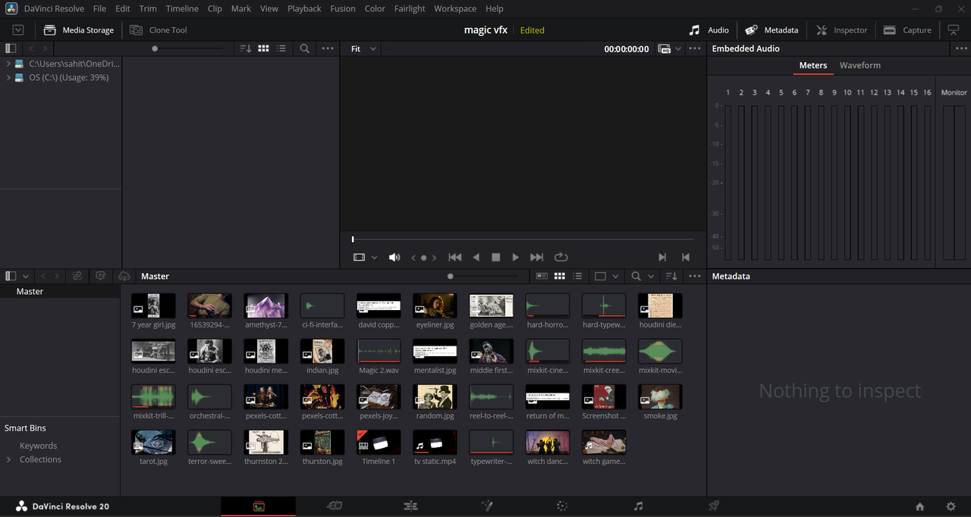The height and width of the screenshot is (517, 971).
Task: Open the Fit zoom dropdown in viewer
Action: pyautogui.click(x=363, y=49)
